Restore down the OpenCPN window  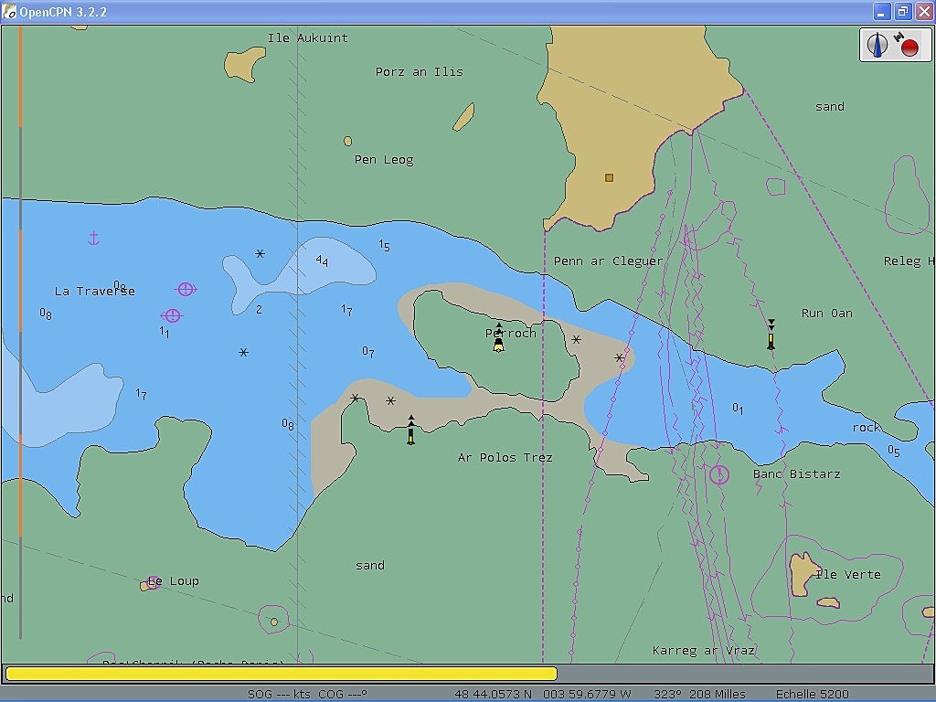(903, 11)
